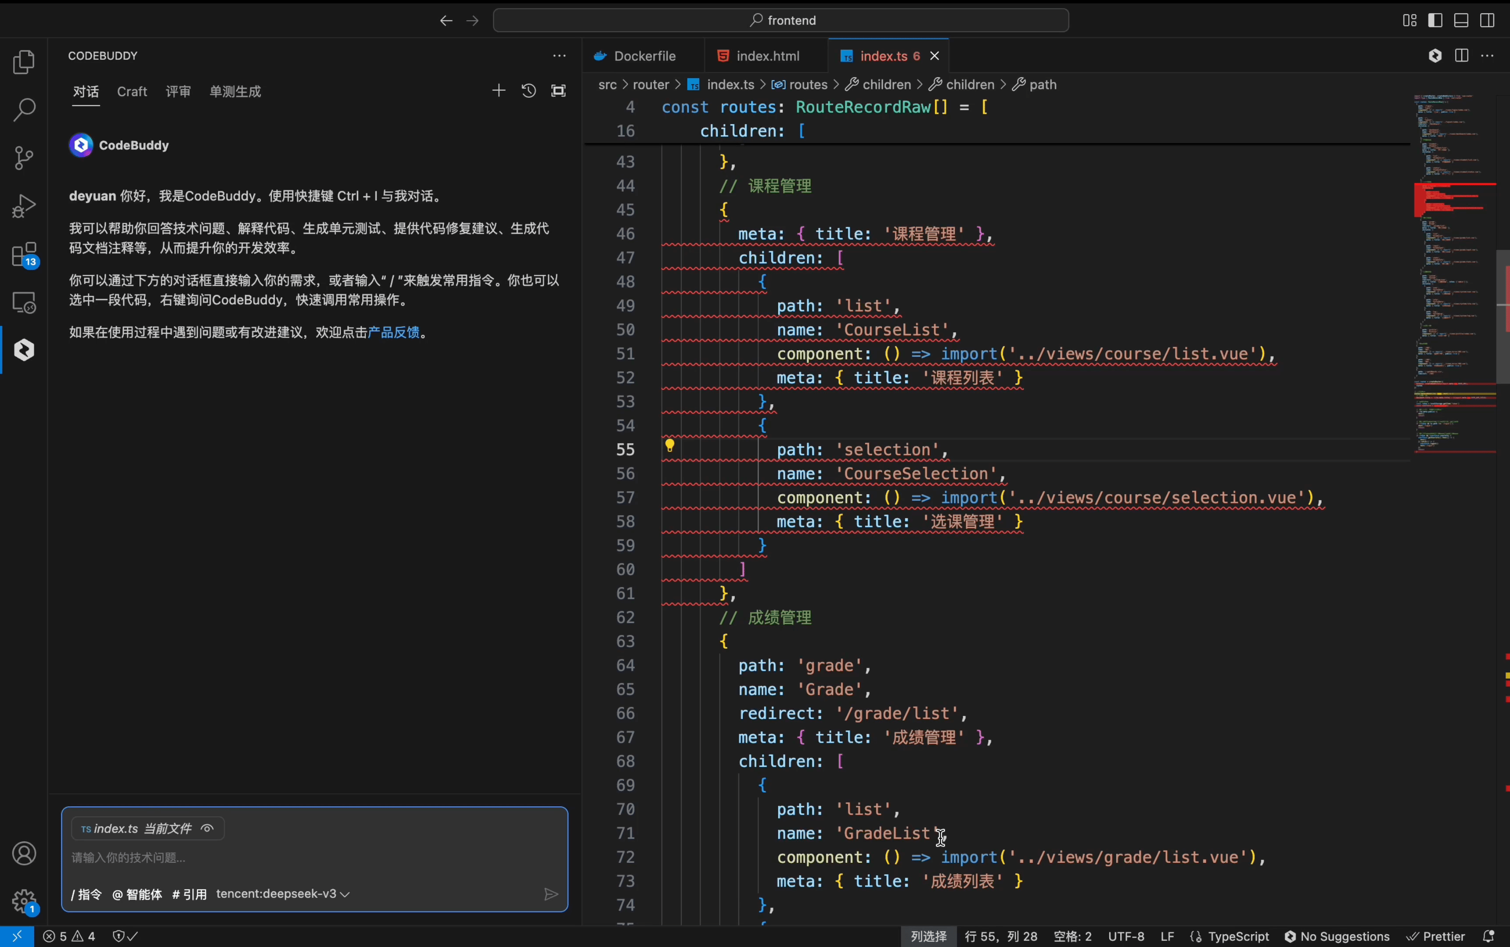Switch to the index.html tab

pyautogui.click(x=766, y=56)
